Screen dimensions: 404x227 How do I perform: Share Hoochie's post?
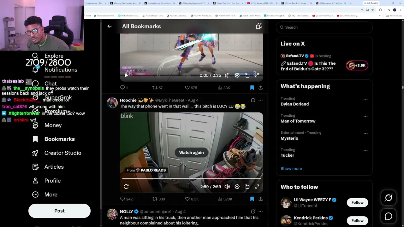click(260, 199)
